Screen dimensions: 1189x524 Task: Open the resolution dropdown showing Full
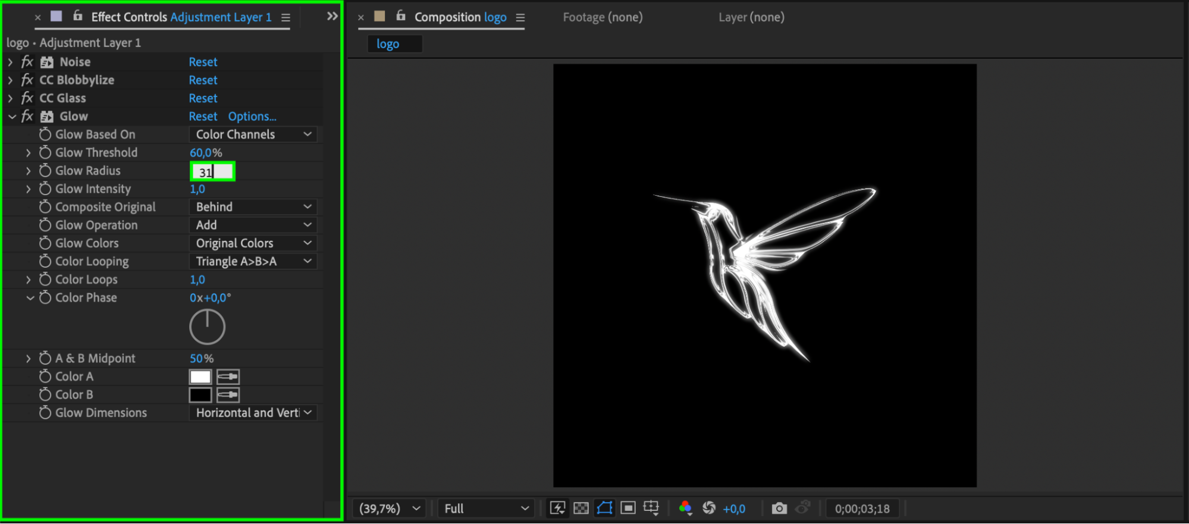tap(486, 509)
